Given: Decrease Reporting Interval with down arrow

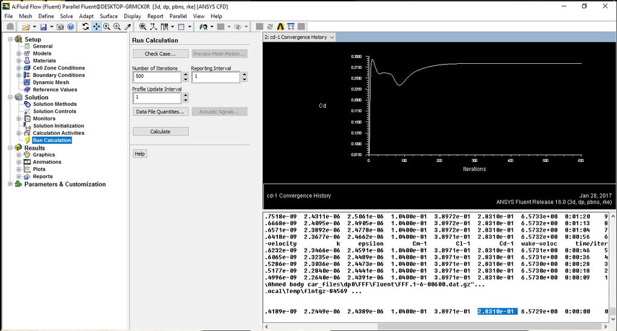Looking at the screenshot, I should 245,79.
